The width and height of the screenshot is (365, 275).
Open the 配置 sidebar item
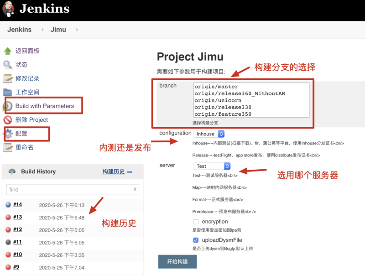click(x=21, y=134)
